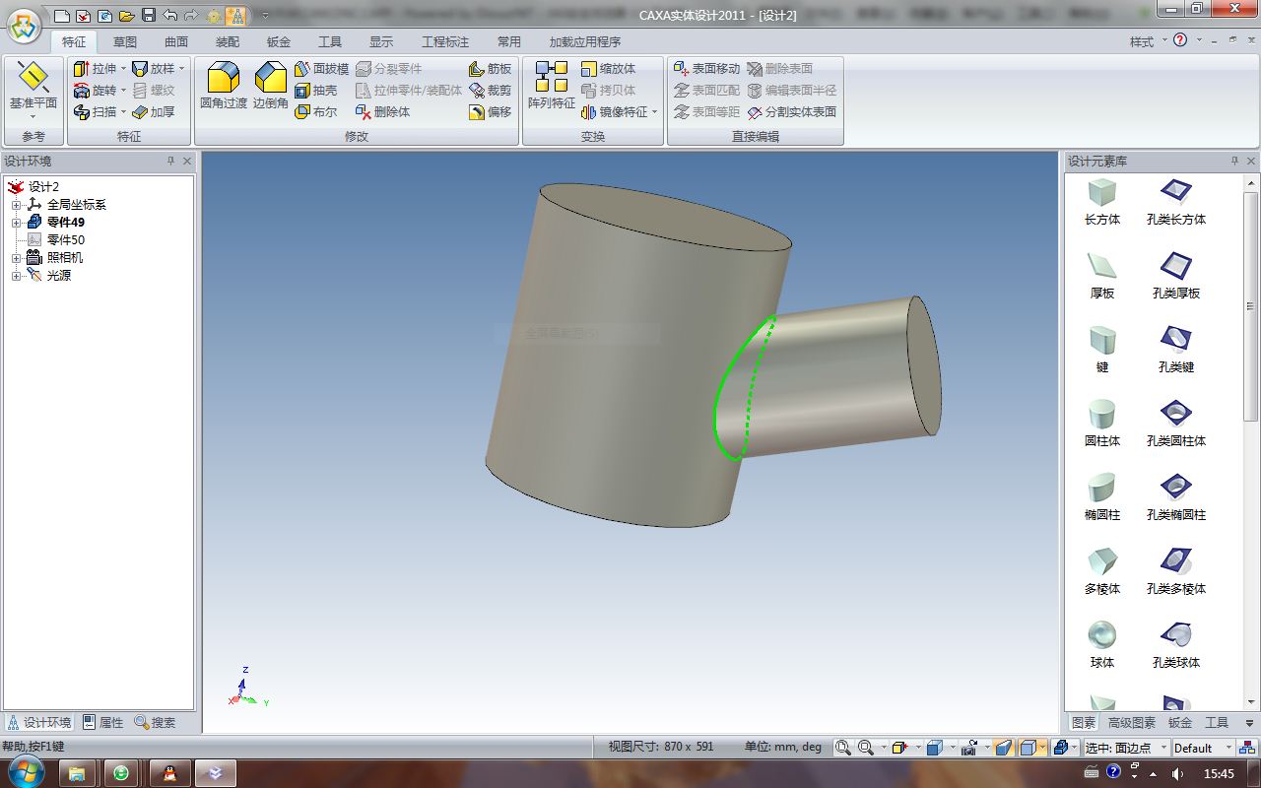Open the CAXA application menu orb
Image resolution: width=1261 pixels, height=788 pixels.
(x=25, y=25)
